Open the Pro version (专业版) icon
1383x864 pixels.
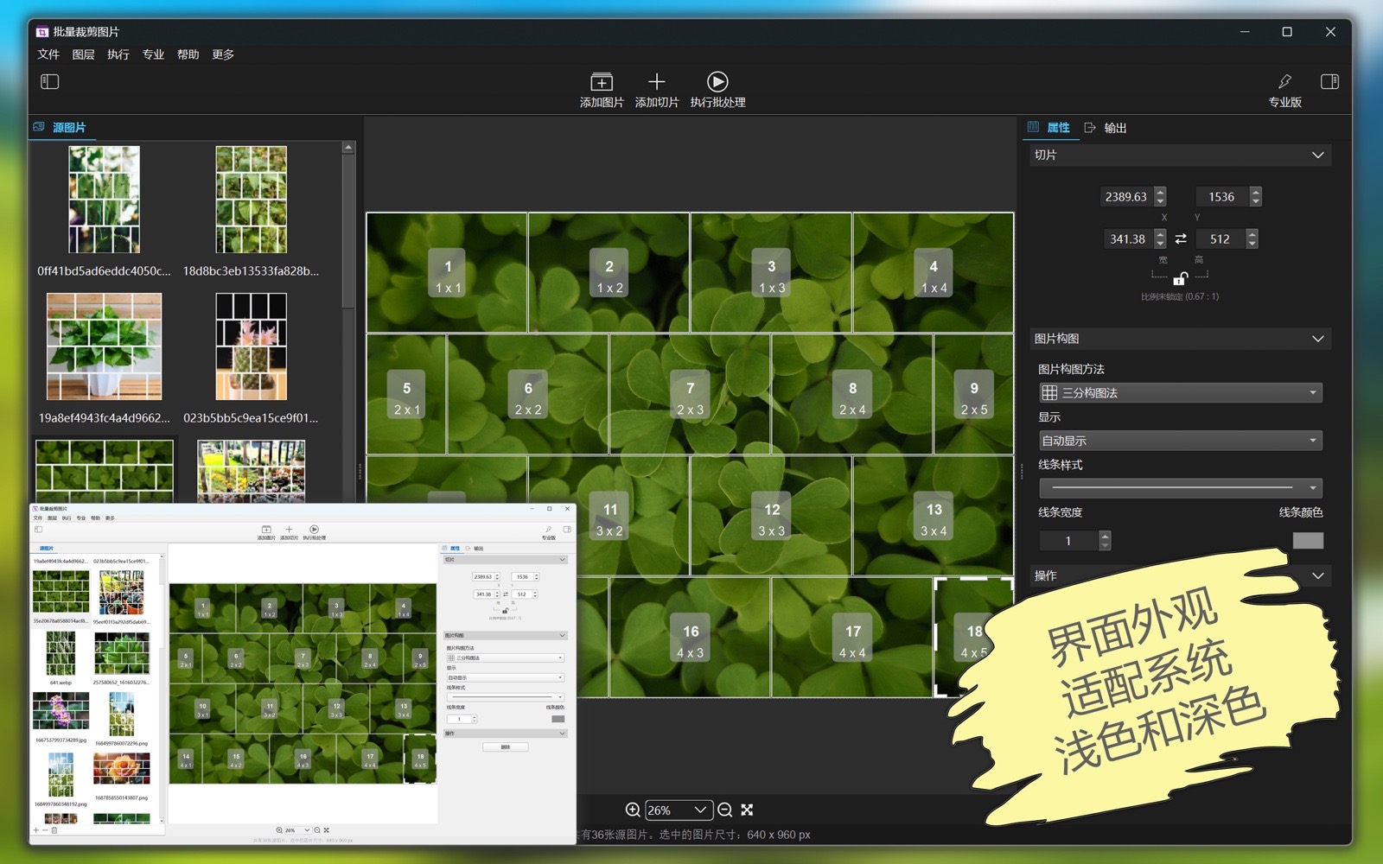[1284, 82]
